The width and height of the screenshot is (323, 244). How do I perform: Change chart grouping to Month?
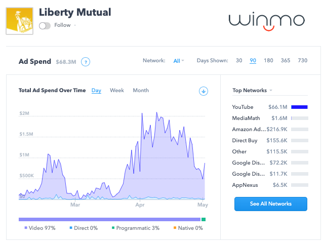tap(141, 91)
